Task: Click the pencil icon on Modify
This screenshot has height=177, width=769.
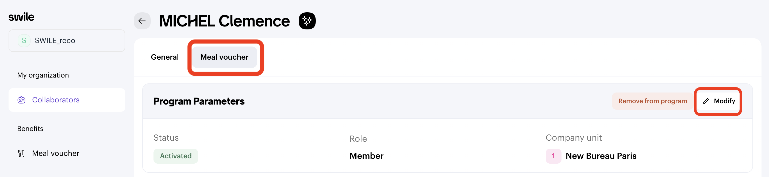Action: pos(706,101)
